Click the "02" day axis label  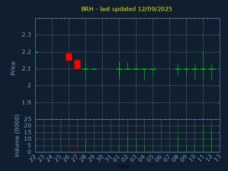(125, 158)
